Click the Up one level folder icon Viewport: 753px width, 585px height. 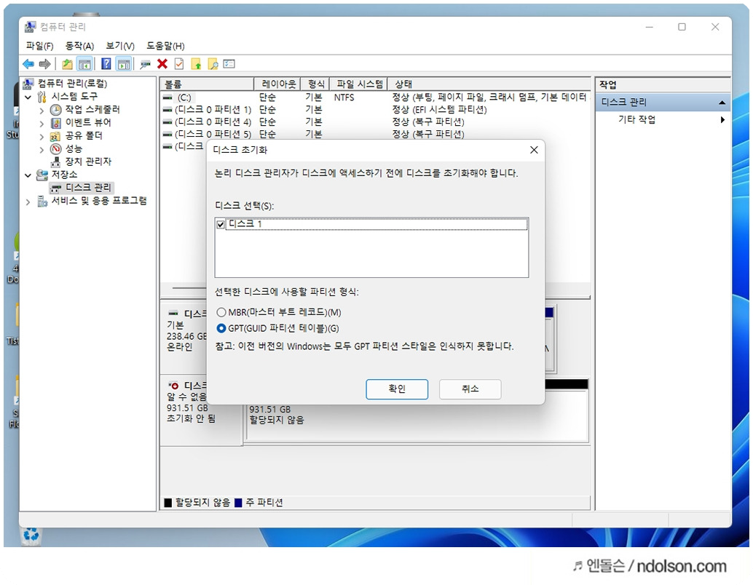67,64
